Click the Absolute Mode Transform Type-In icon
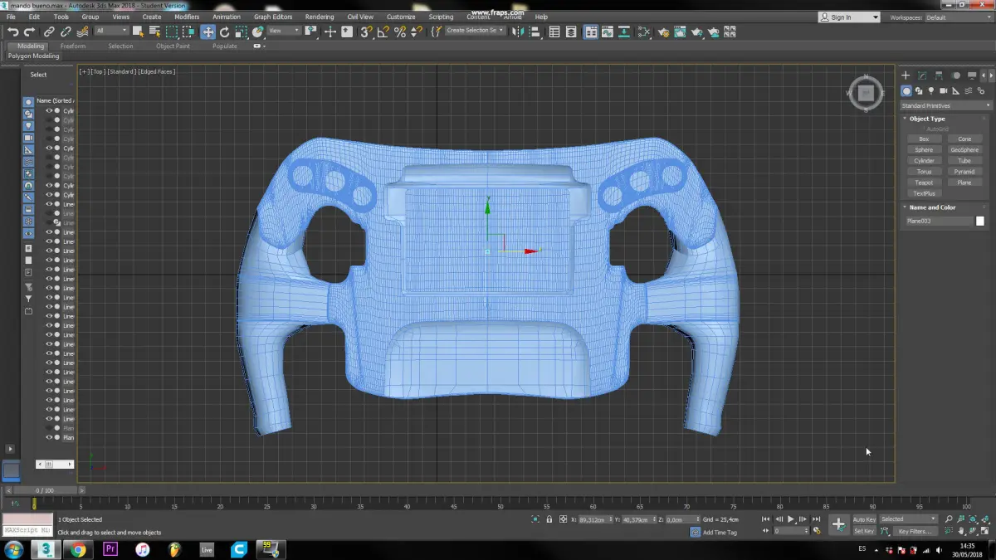Viewport: 996px width, 560px height. [563, 519]
